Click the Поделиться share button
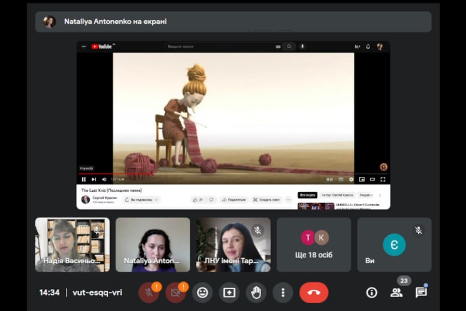The height and width of the screenshot is (311, 466). point(234,200)
